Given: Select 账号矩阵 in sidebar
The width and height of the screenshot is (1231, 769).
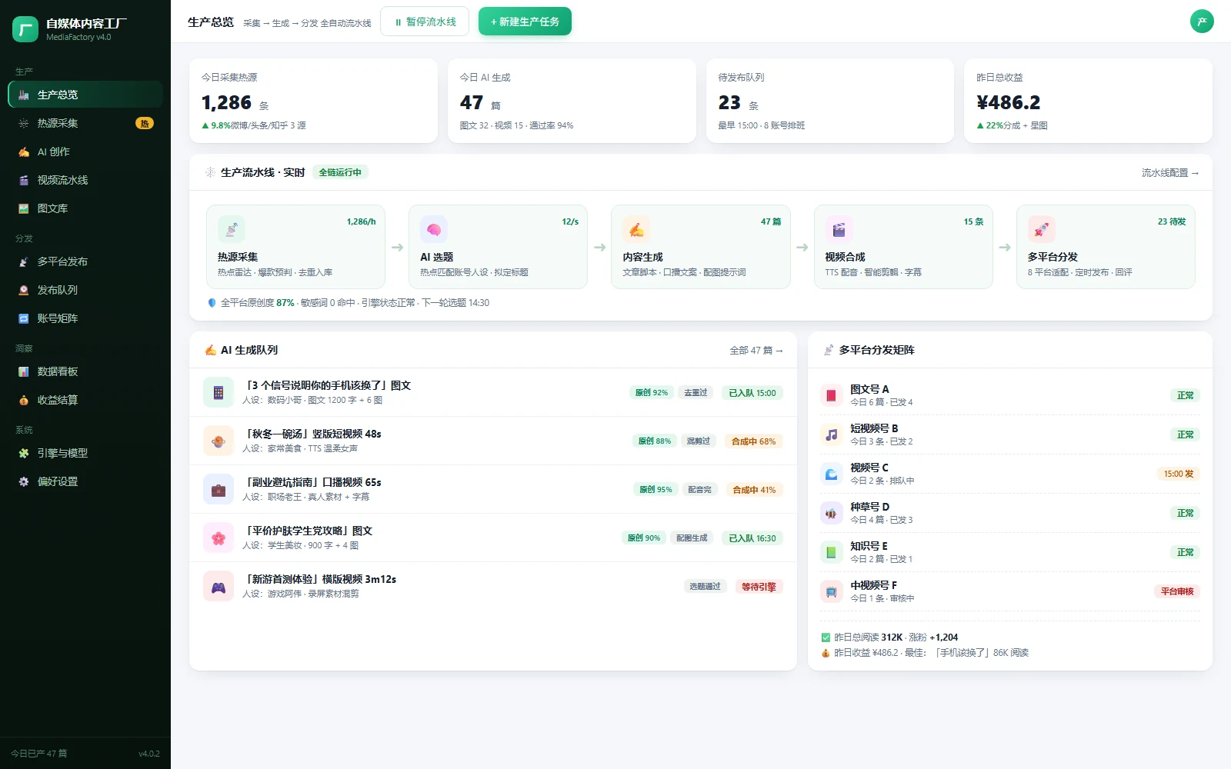Looking at the screenshot, I should (x=85, y=318).
